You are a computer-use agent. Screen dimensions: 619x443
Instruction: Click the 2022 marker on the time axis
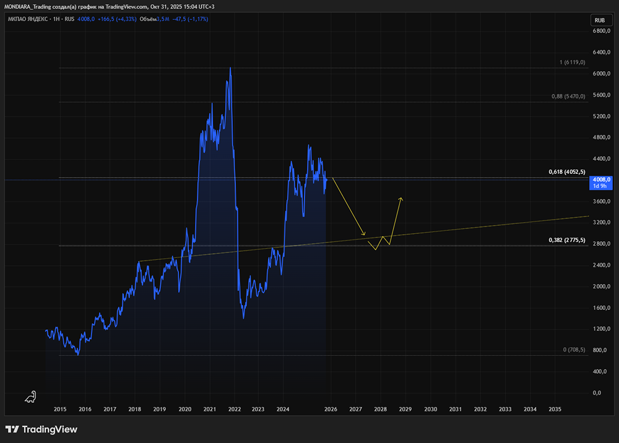click(x=235, y=409)
